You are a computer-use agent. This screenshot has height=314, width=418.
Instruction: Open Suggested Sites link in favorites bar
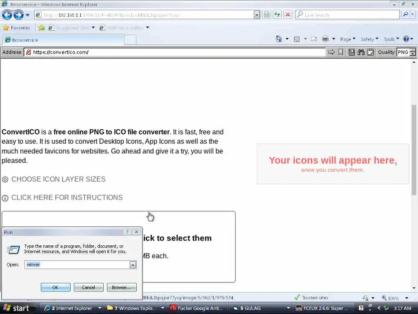click(72, 28)
